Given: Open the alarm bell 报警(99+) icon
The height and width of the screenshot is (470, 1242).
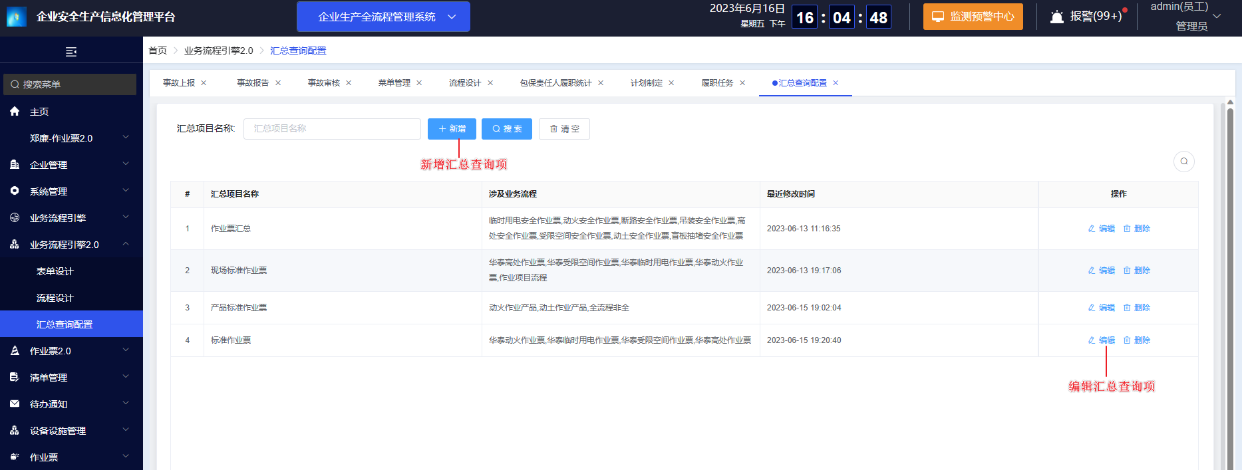Looking at the screenshot, I should tap(1057, 17).
